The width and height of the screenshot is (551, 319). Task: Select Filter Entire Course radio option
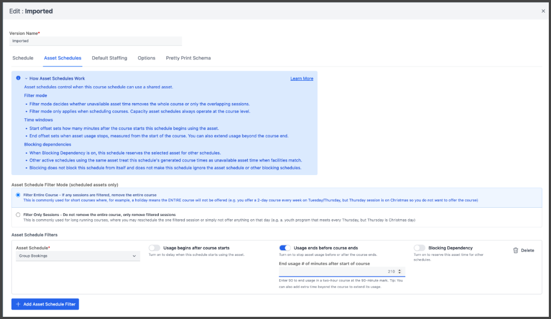pyautogui.click(x=18, y=195)
